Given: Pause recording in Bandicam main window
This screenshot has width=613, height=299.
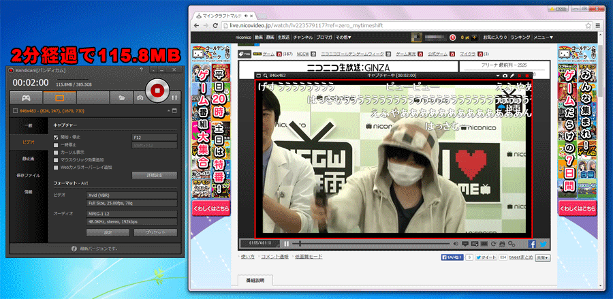Looking at the screenshot, I should (174, 97).
